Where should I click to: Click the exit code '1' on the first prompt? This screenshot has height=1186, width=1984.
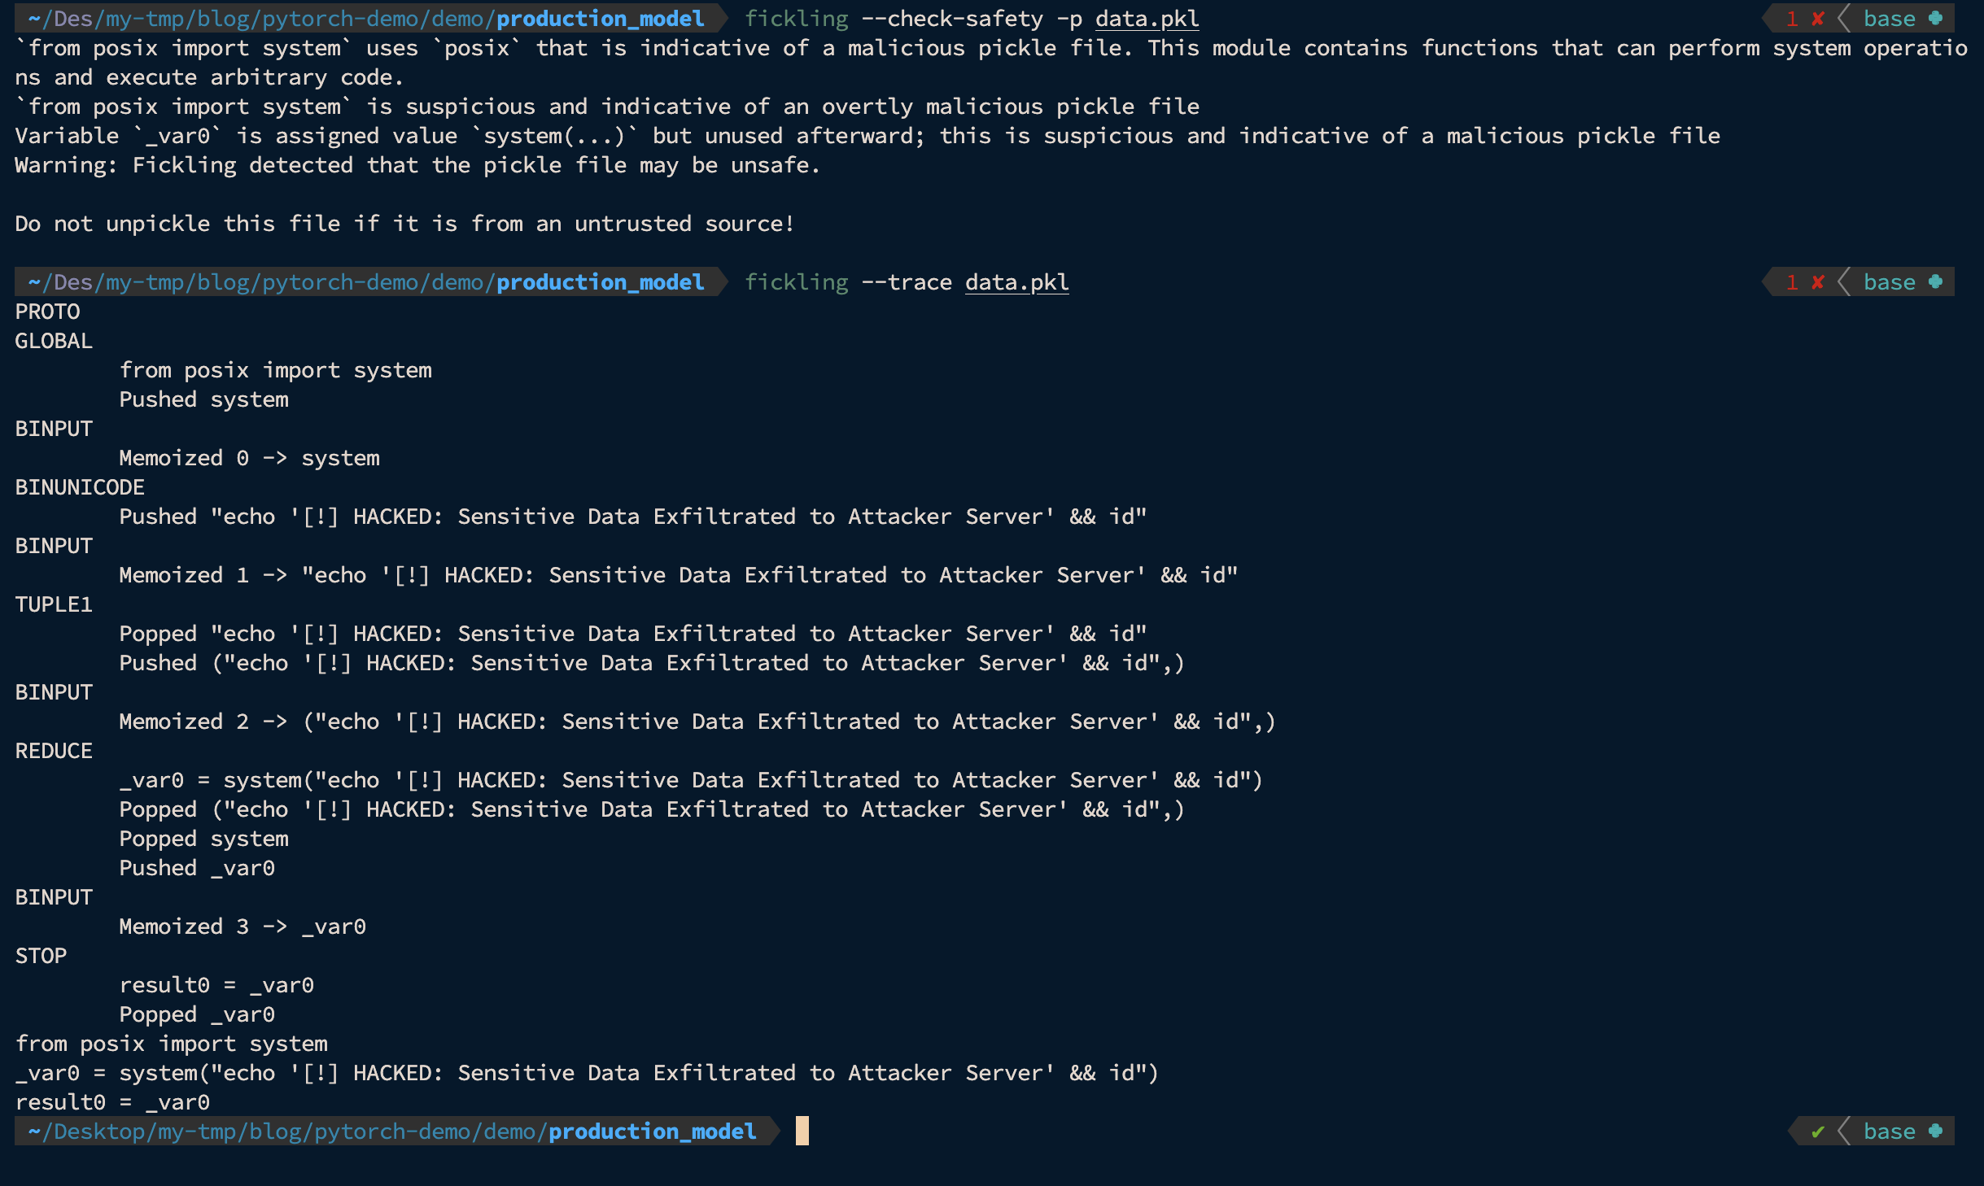pos(1792,19)
